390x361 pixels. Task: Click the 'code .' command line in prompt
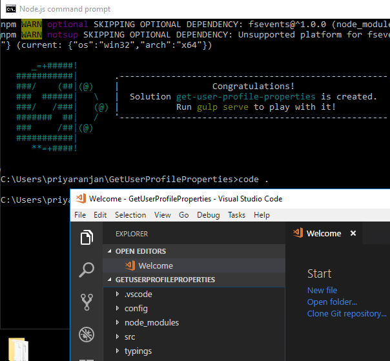254,179
